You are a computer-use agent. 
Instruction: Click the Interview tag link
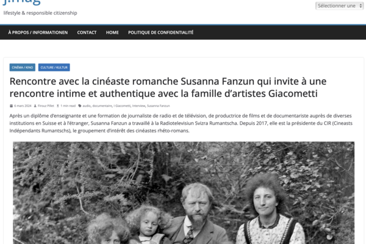(x=138, y=106)
